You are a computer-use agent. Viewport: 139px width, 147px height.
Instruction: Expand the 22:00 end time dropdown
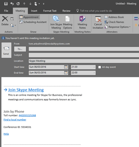pos(94,73)
